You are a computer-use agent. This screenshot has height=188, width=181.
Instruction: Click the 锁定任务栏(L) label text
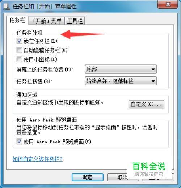click(x=40, y=41)
